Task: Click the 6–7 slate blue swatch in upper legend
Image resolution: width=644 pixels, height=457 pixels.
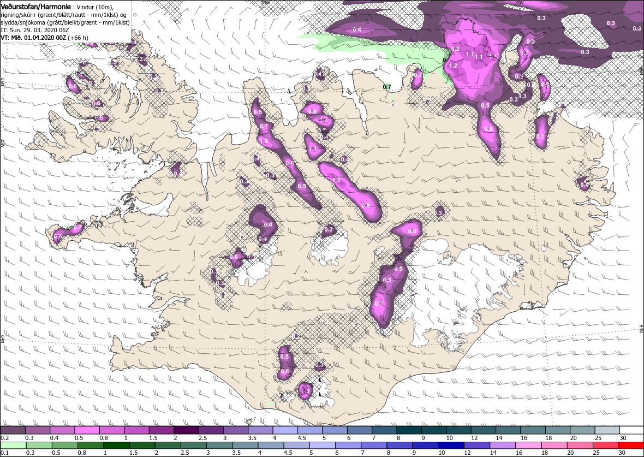Action: click(x=359, y=430)
